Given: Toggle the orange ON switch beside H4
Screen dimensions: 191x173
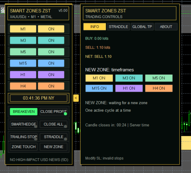Looking at the screenshot, I should tap(51, 86).
